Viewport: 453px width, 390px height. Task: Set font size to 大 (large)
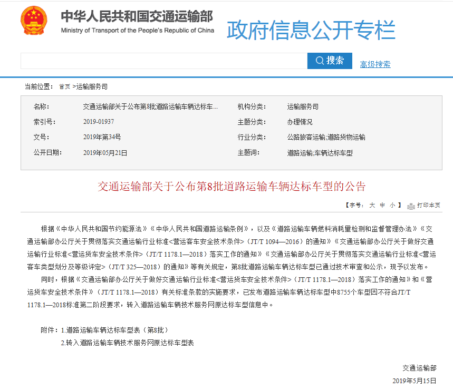pos(372,206)
